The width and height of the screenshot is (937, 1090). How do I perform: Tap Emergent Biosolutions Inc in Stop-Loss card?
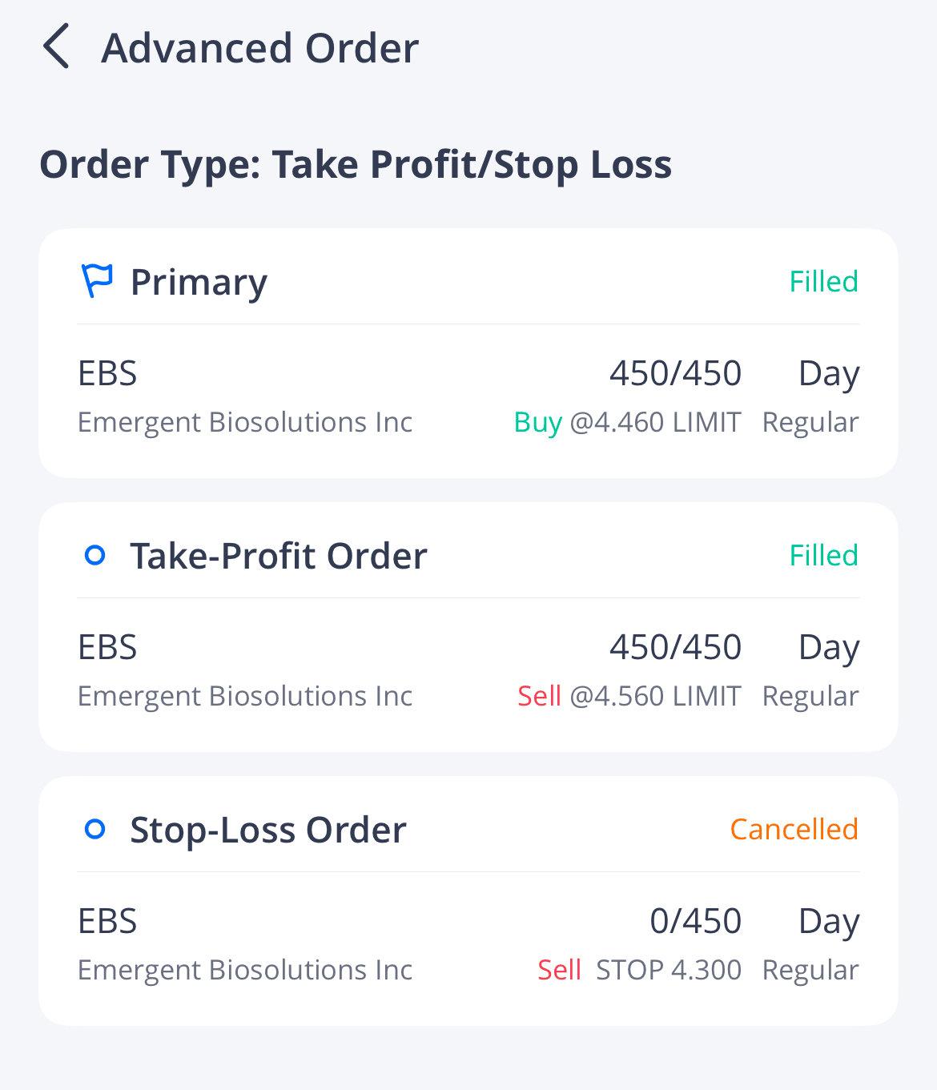(x=245, y=970)
